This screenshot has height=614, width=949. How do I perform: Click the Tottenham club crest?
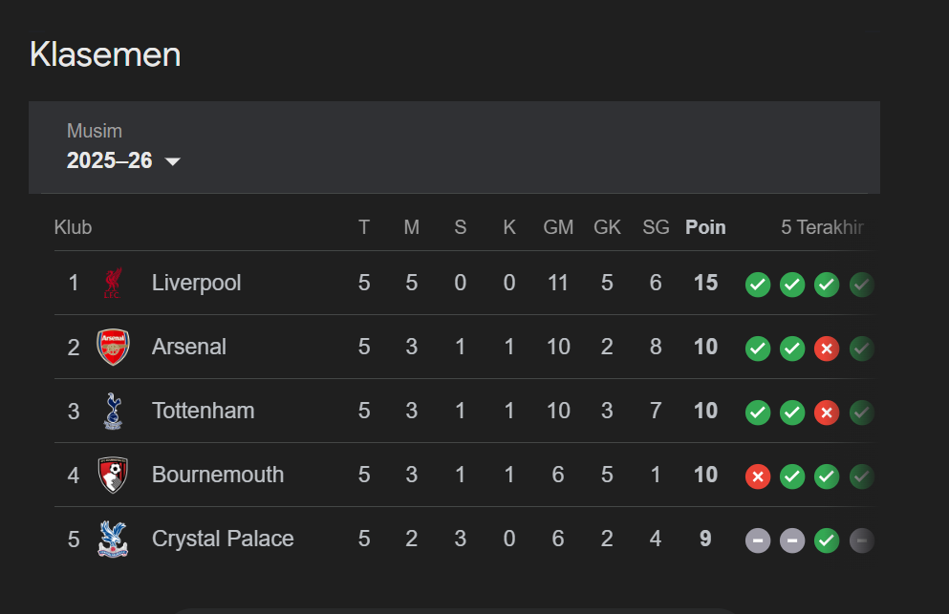point(113,411)
